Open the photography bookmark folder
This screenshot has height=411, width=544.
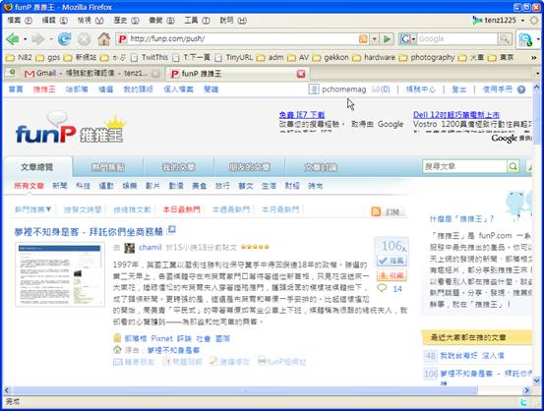[427, 57]
